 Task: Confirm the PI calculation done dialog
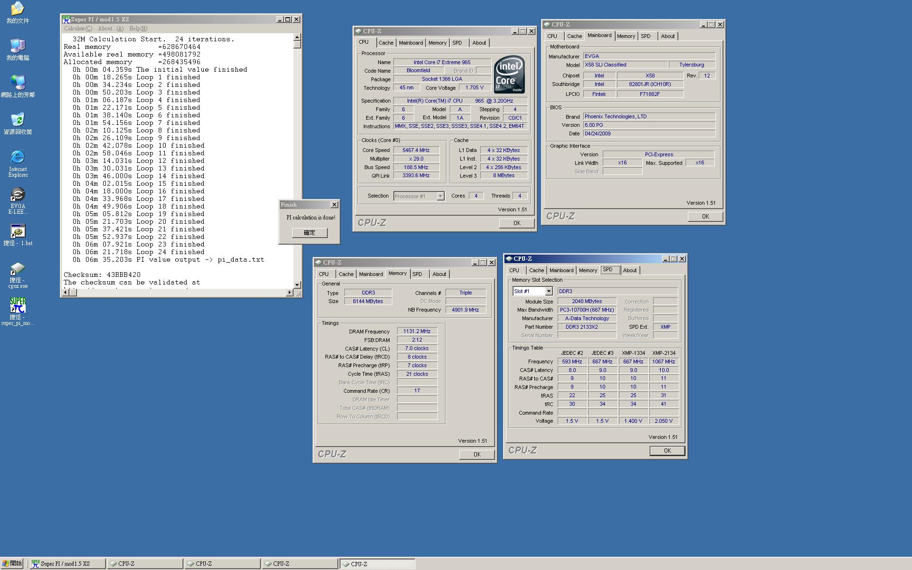[310, 233]
